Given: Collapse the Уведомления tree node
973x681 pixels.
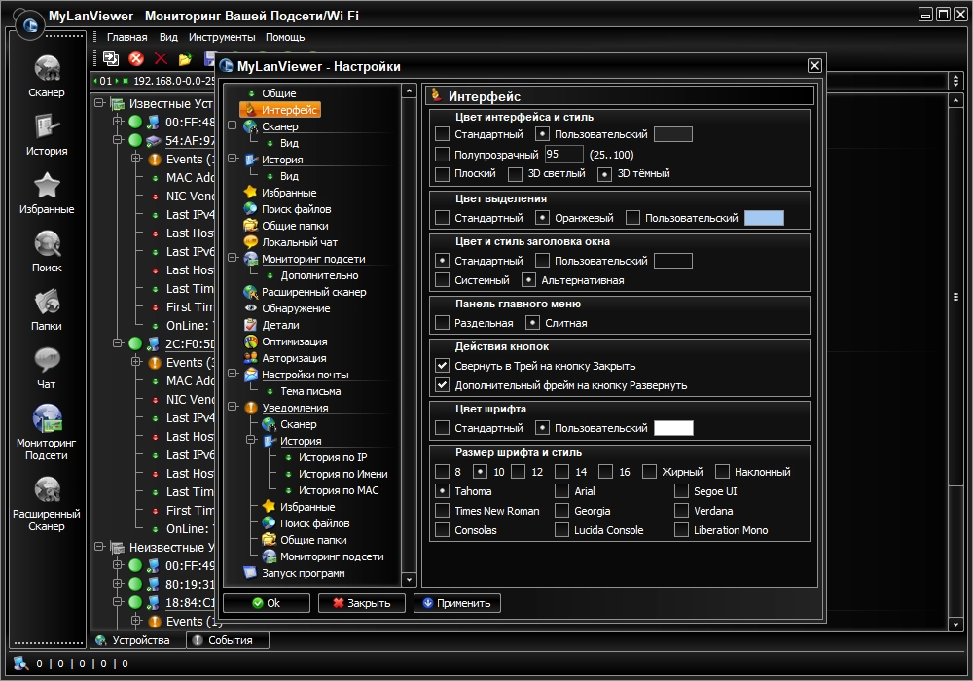Looking at the screenshot, I should point(233,409).
